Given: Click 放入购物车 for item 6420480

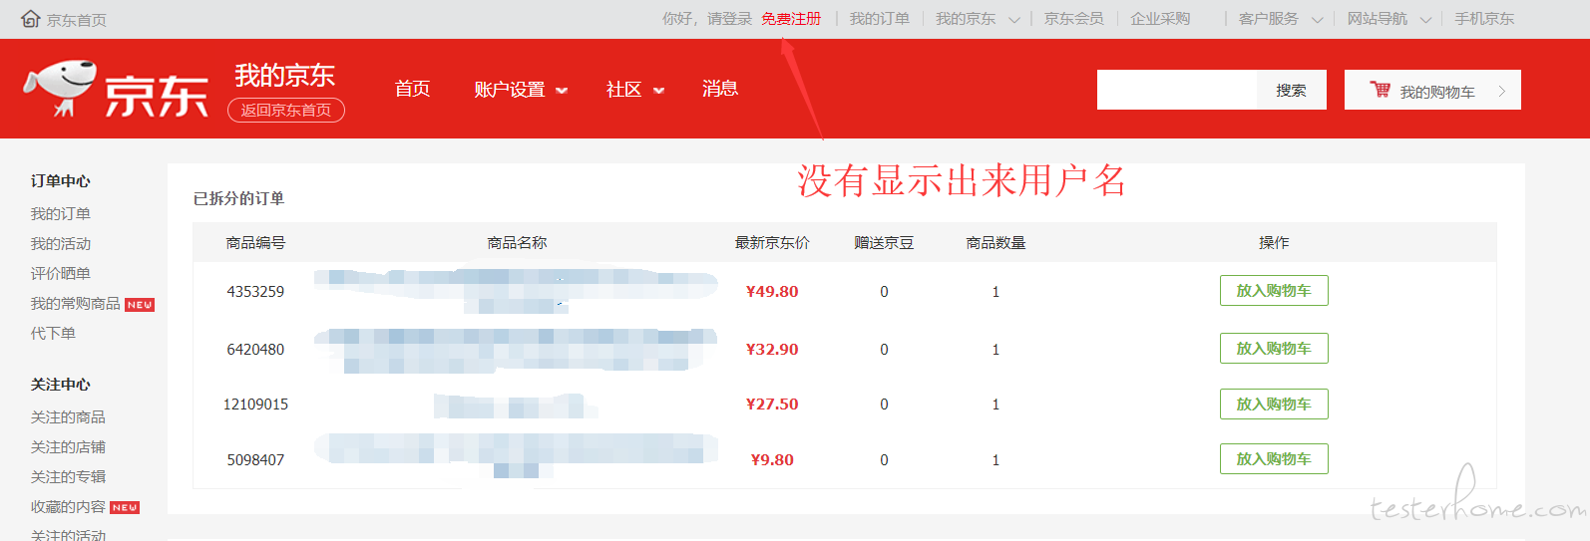Looking at the screenshot, I should [x=1274, y=349].
